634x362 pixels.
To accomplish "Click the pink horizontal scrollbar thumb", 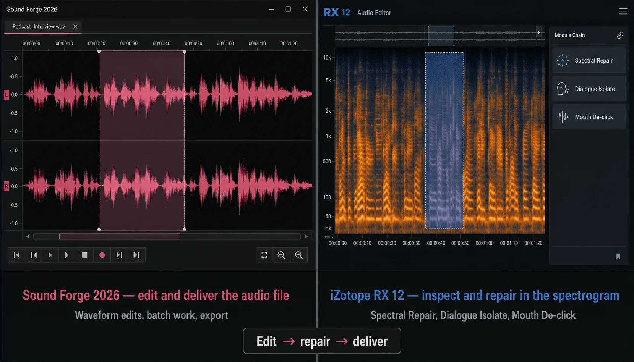I will [120, 236].
